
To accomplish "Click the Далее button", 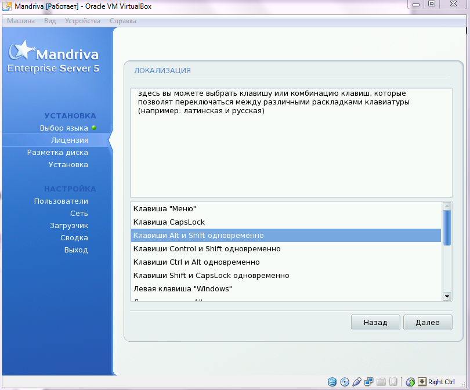I will 428,322.
